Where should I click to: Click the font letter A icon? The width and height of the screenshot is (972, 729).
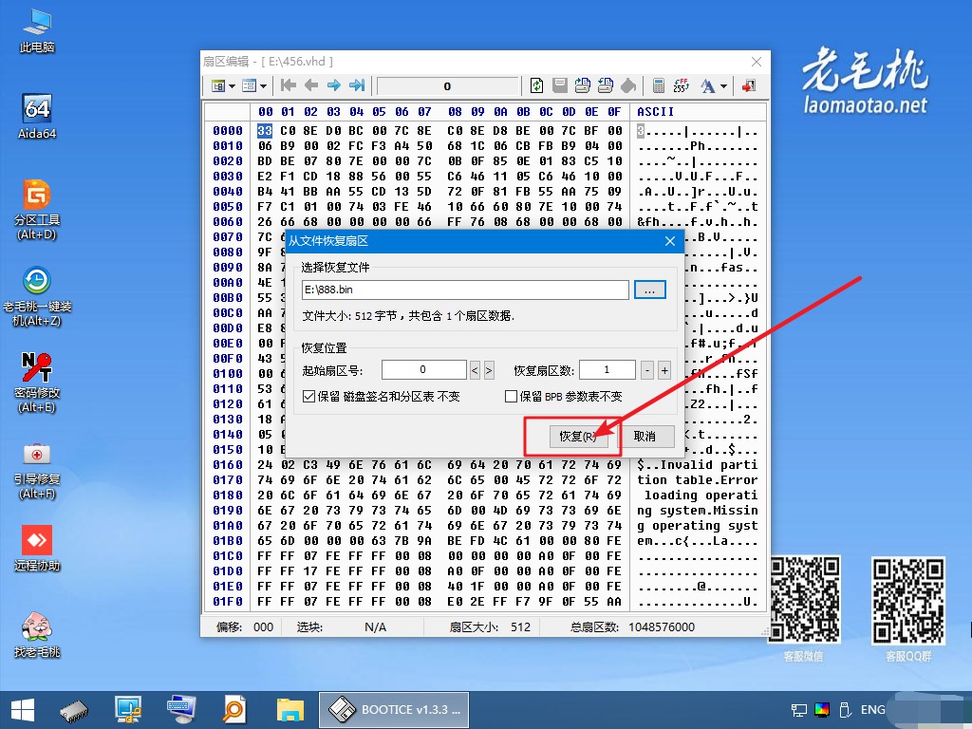(x=707, y=85)
